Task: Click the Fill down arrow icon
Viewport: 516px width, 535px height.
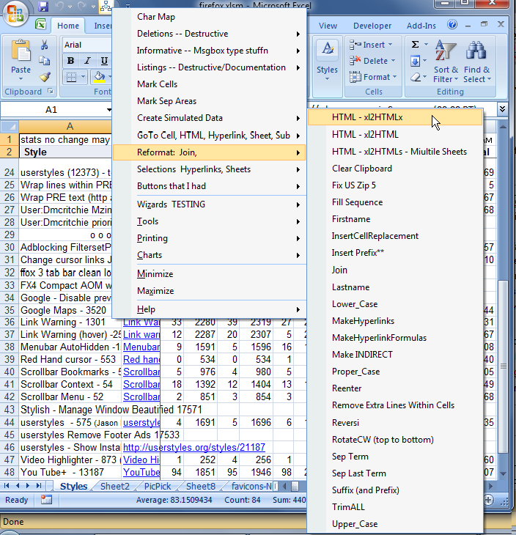Action: 415,61
